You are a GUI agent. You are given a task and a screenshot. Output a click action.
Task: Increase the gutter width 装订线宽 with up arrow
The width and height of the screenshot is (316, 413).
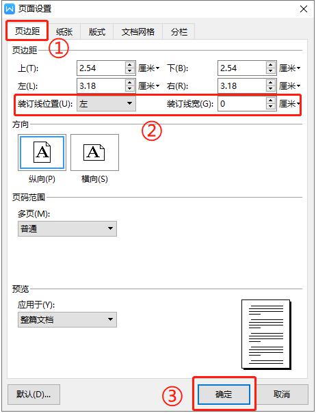[x=270, y=101]
